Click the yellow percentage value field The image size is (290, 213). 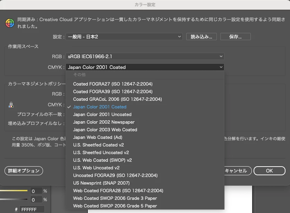(x=36, y=191)
